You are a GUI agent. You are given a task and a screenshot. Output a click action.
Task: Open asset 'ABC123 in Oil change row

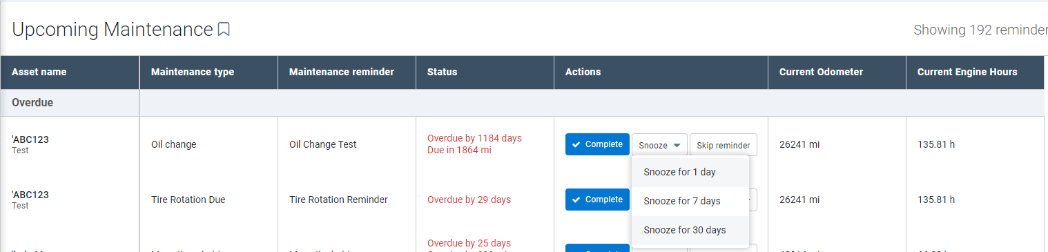pyautogui.click(x=30, y=139)
